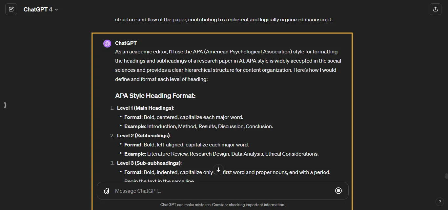Click 'Format: Bold, left-aligned' line
The width and height of the screenshot is (448, 210).
(187, 145)
